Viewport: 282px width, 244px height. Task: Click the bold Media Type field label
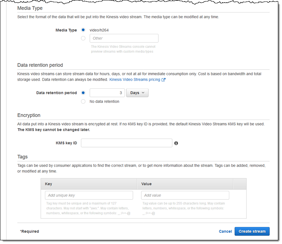[66, 30]
